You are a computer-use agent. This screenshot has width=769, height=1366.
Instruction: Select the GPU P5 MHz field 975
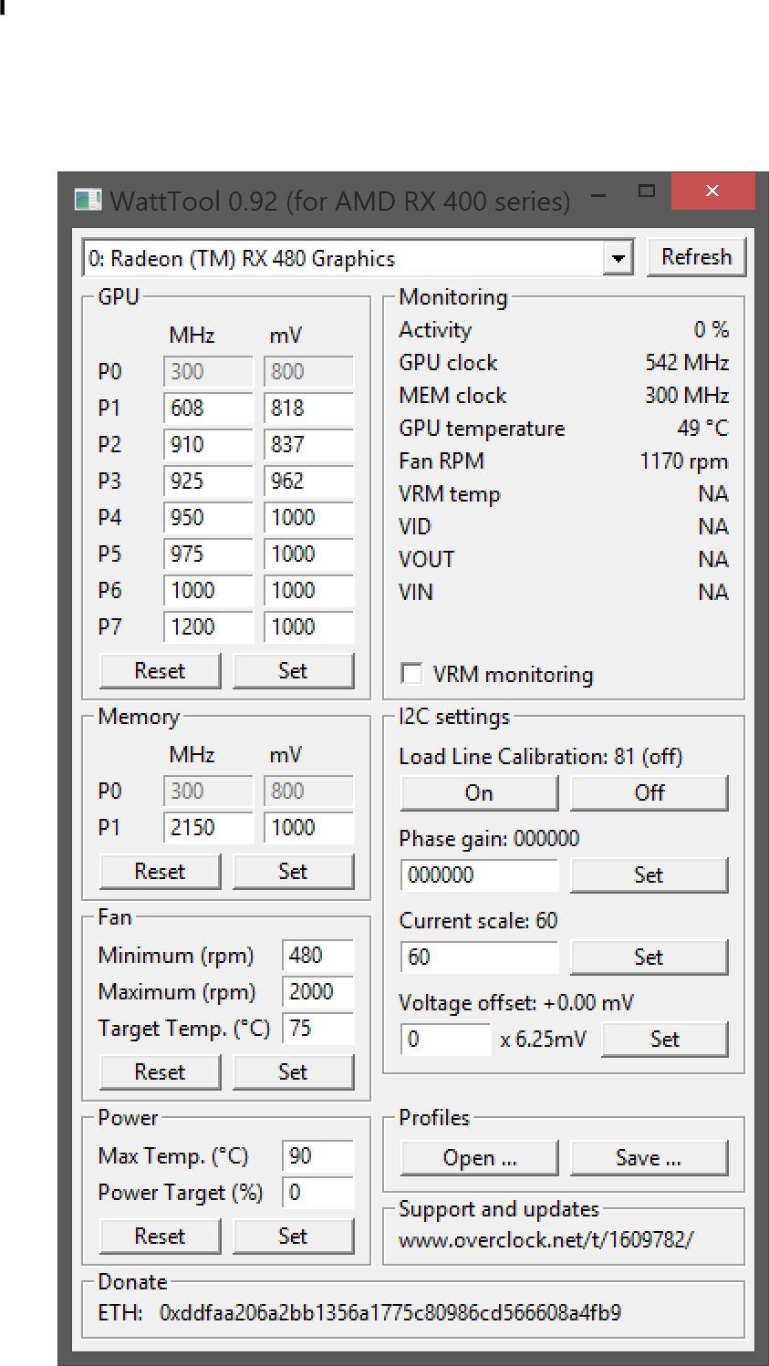[x=208, y=554]
